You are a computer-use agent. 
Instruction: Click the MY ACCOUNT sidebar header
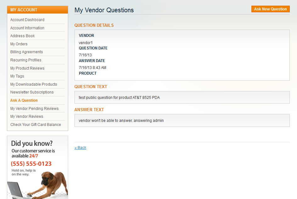37,10
